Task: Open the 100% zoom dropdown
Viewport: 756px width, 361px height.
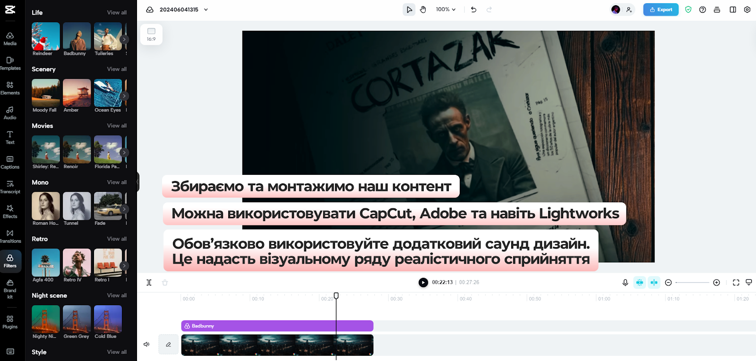Action: tap(446, 9)
